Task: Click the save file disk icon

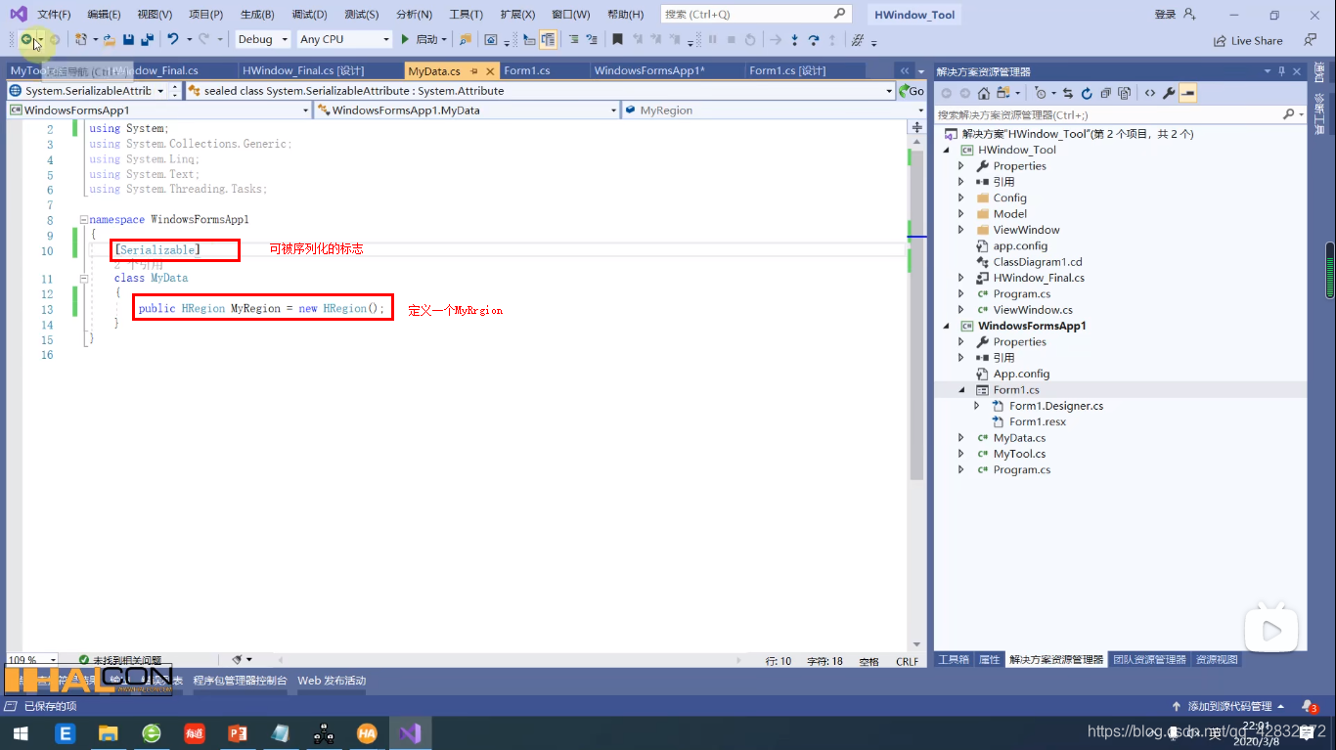Action: (128, 39)
